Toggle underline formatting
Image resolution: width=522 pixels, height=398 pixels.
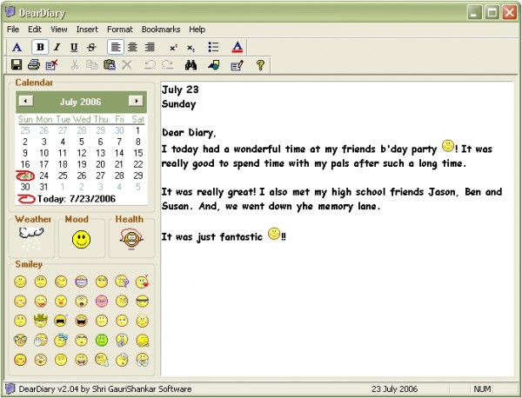coord(74,47)
